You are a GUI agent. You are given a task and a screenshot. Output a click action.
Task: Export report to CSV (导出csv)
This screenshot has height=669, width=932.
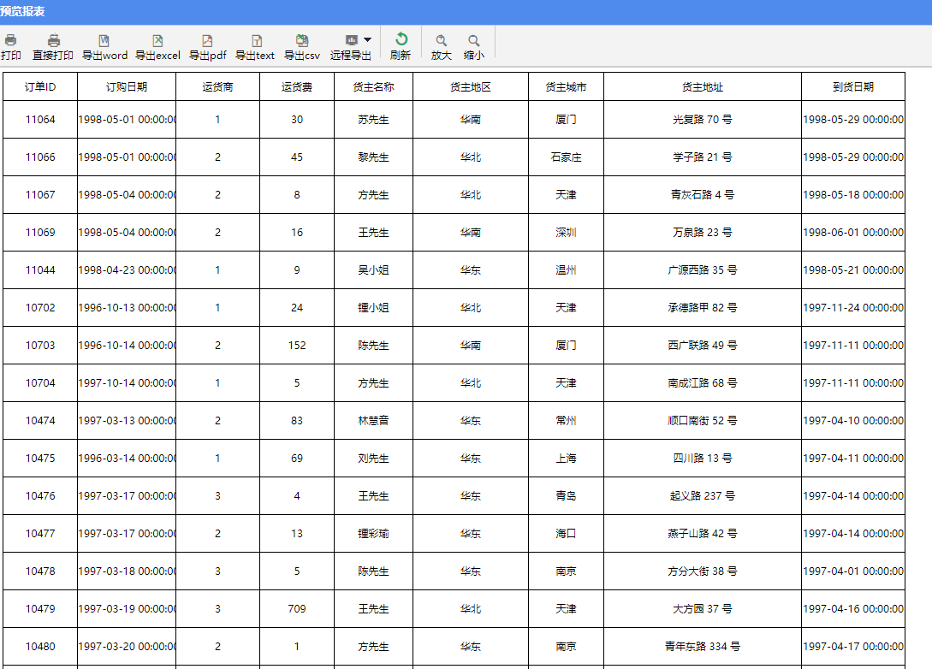[x=302, y=41]
